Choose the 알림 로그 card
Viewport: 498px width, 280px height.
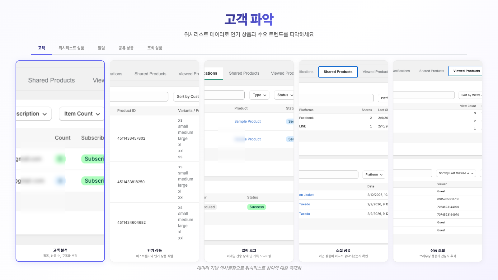[x=249, y=161]
